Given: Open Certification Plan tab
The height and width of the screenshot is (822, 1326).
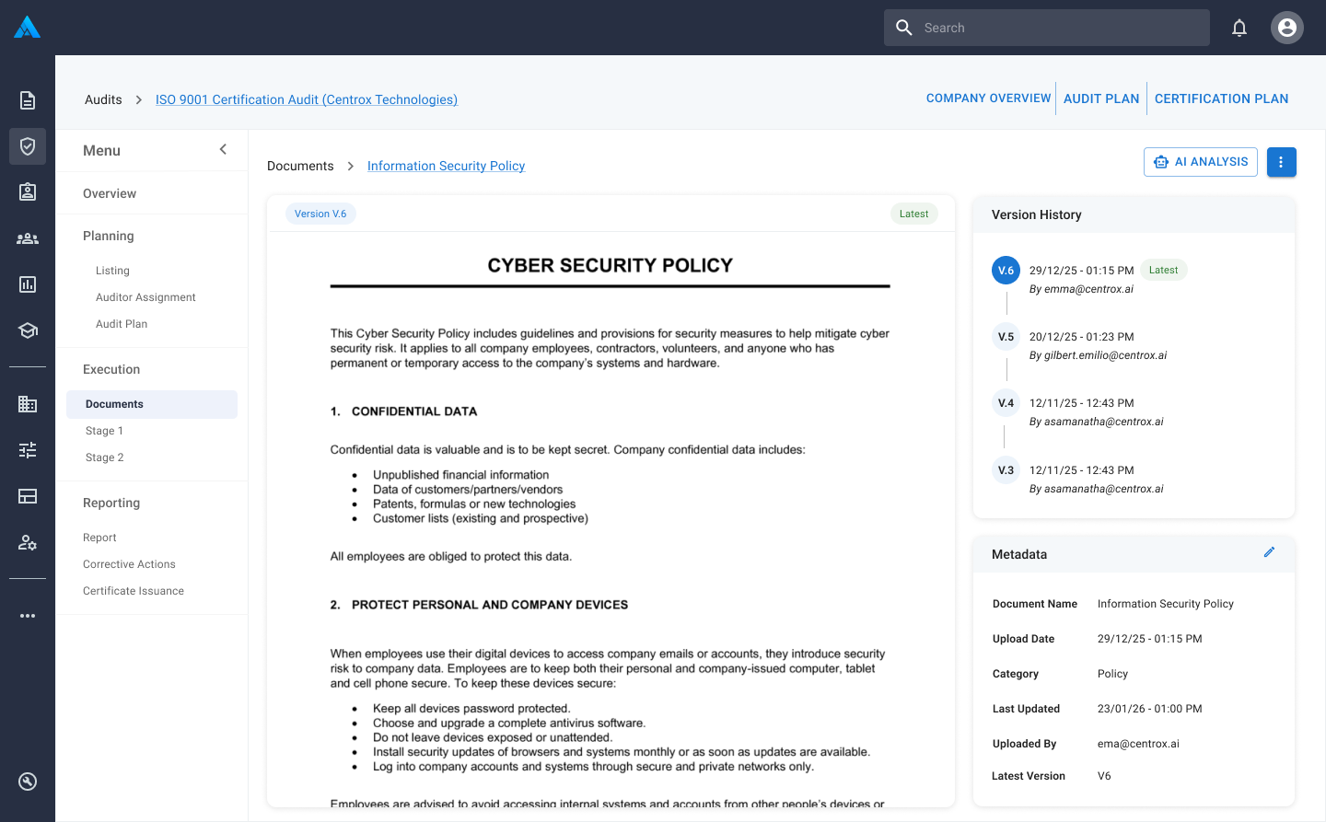Looking at the screenshot, I should [x=1221, y=98].
